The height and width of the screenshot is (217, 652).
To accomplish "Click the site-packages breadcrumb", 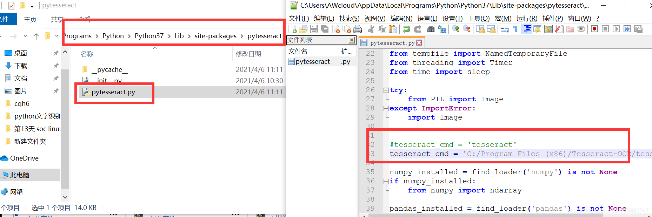I will [215, 36].
